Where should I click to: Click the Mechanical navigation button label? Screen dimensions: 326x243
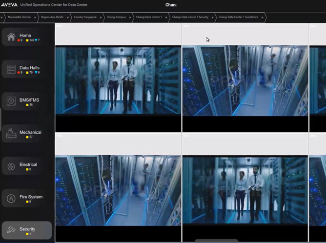click(30, 132)
